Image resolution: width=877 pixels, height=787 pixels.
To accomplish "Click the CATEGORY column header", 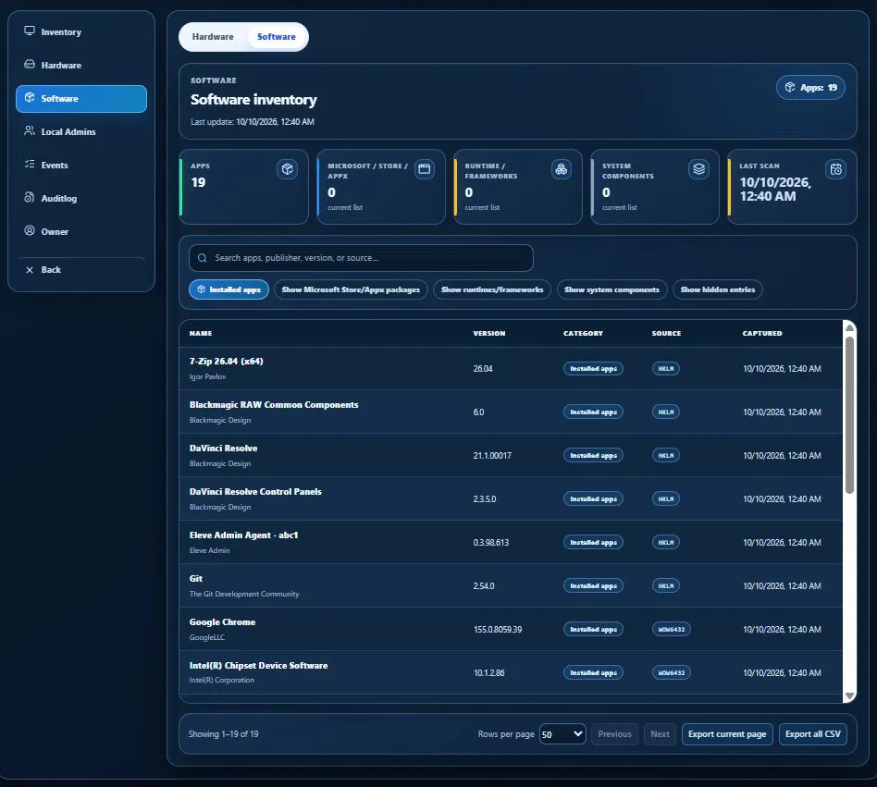I will tap(584, 333).
